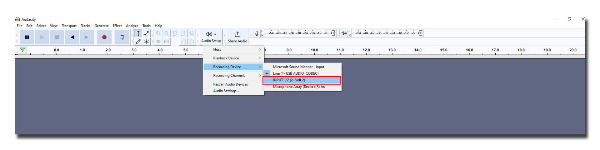Select the Envelope tool
600x150 pixels.
[146, 33]
